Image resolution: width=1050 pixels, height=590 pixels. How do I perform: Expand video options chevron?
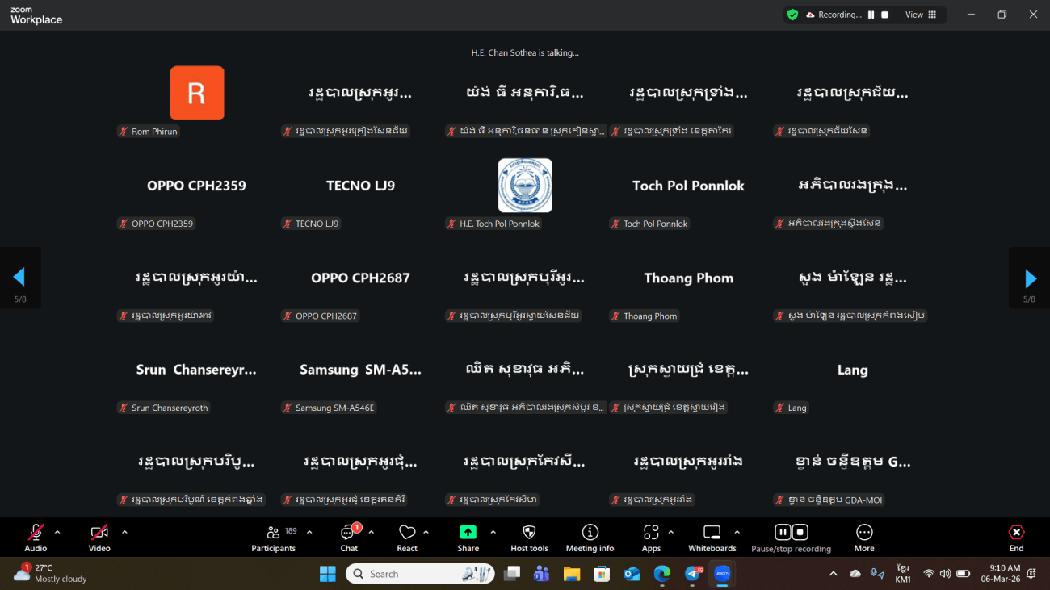pos(124,532)
